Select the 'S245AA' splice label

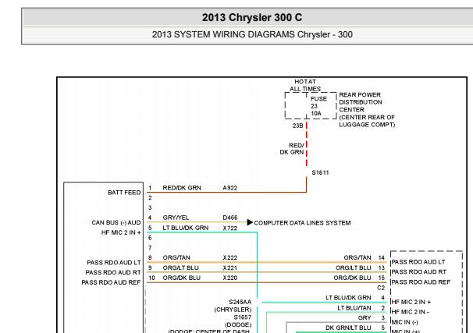coord(240,302)
